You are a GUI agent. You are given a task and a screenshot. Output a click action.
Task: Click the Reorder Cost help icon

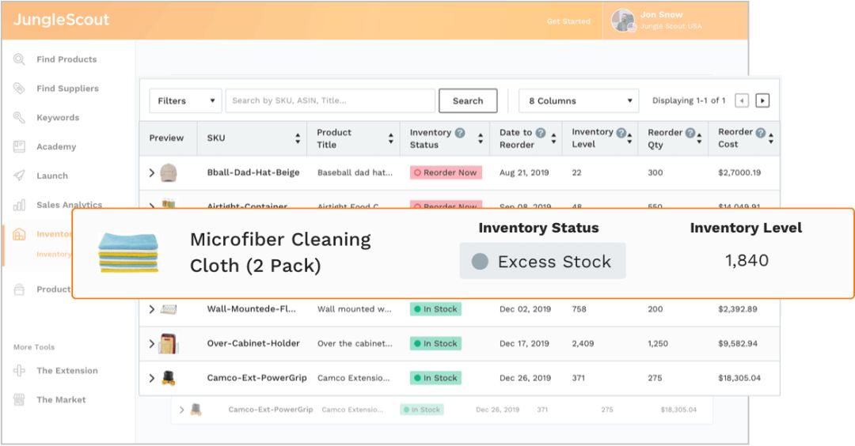click(x=761, y=133)
